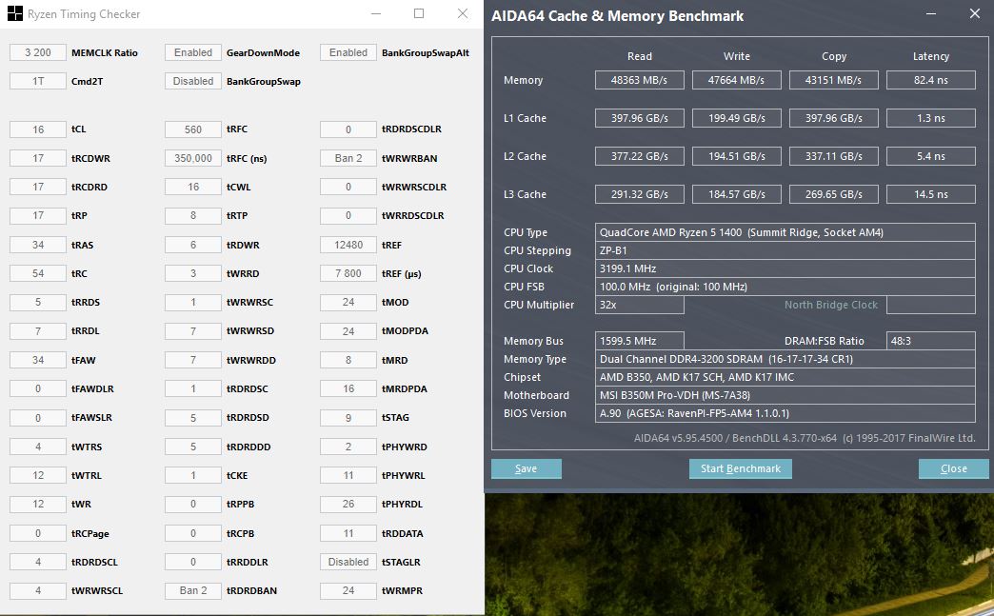Select the tWRMPR value box
The width and height of the screenshot is (994, 616).
[348, 590]
